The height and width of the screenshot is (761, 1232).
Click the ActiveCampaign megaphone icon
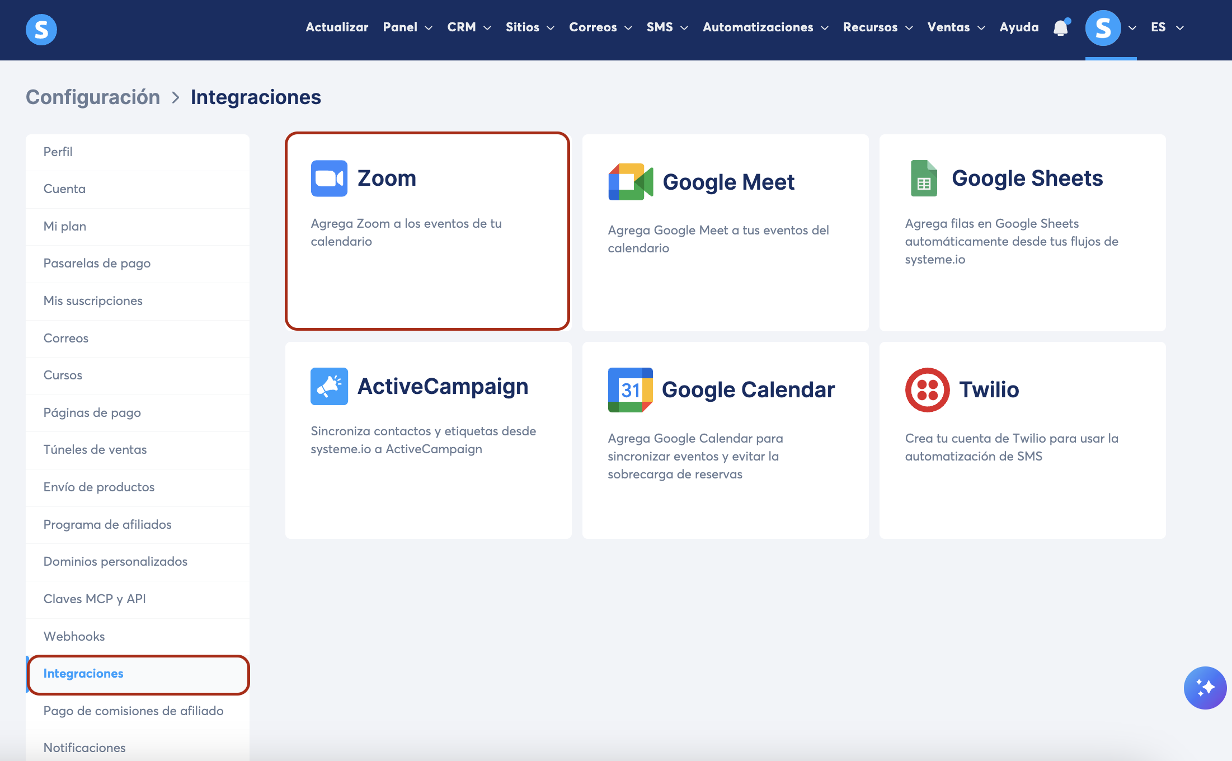pos(329,386)
